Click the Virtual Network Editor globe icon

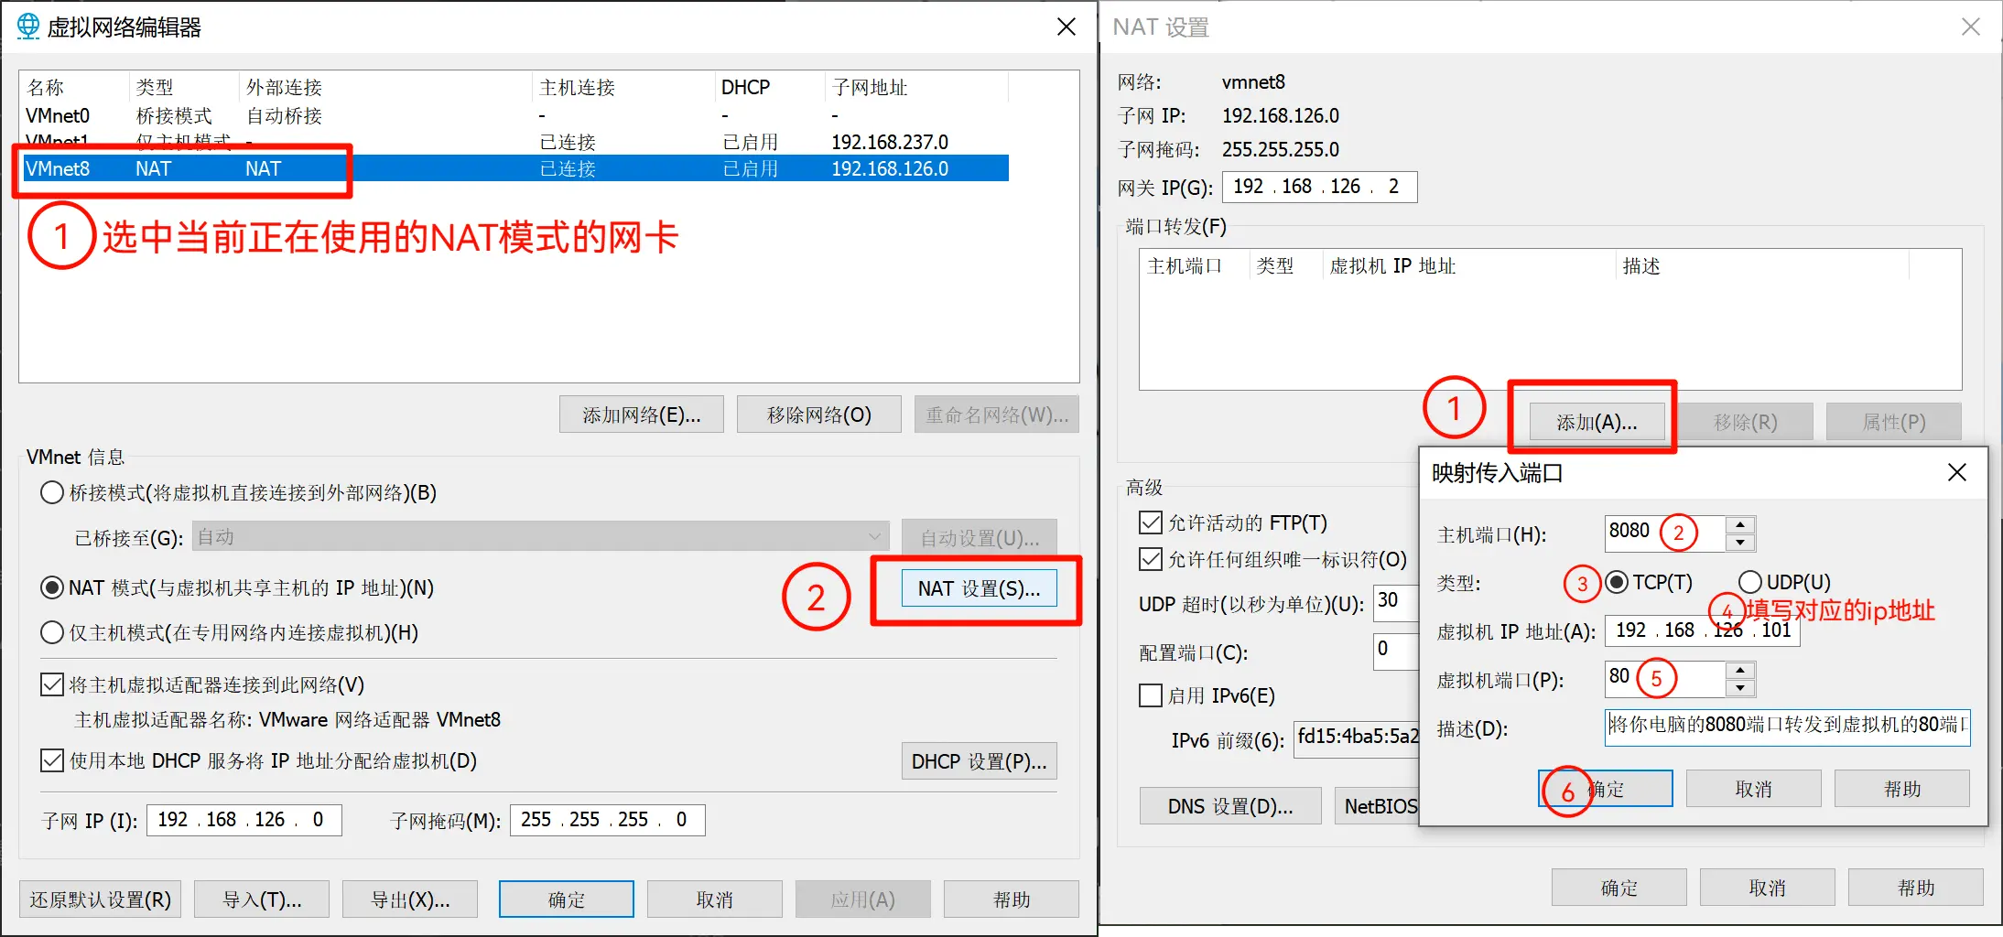pos(28,27)
